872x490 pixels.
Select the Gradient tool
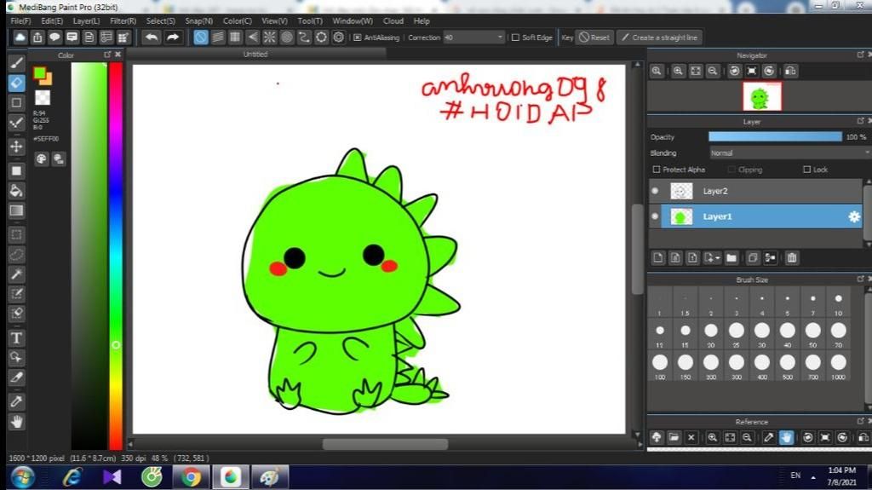click(17, 210)
